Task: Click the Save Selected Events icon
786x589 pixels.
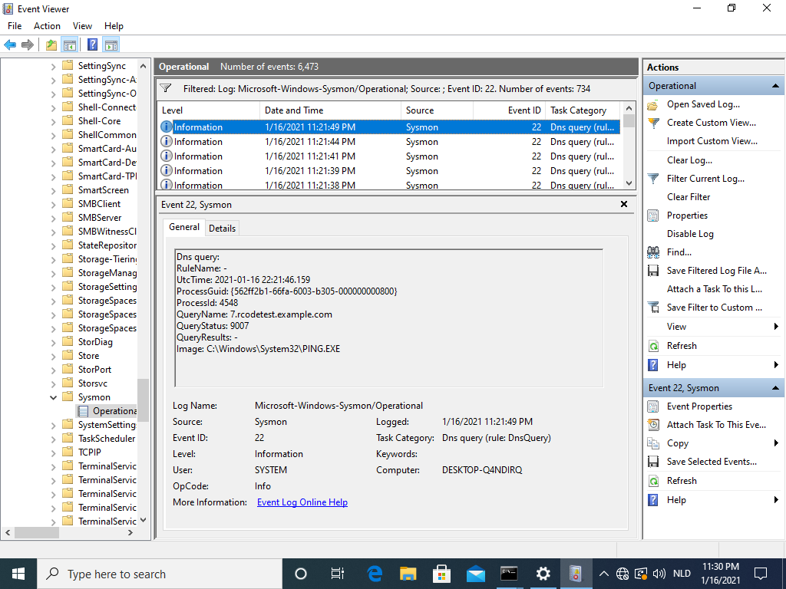Action: [653, 462]
